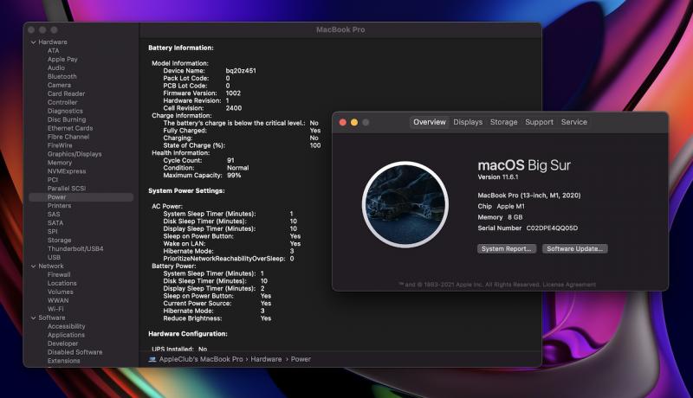Select WWAN under Network
693x398 pixels.
(x=58, y=300)
